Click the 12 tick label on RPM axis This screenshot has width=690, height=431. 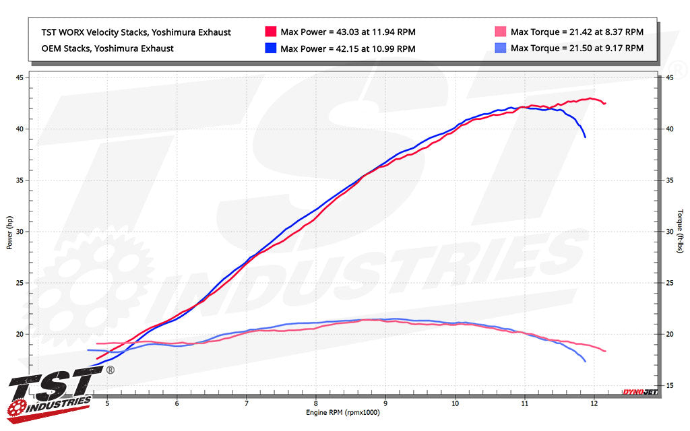(x=594, y=403)
